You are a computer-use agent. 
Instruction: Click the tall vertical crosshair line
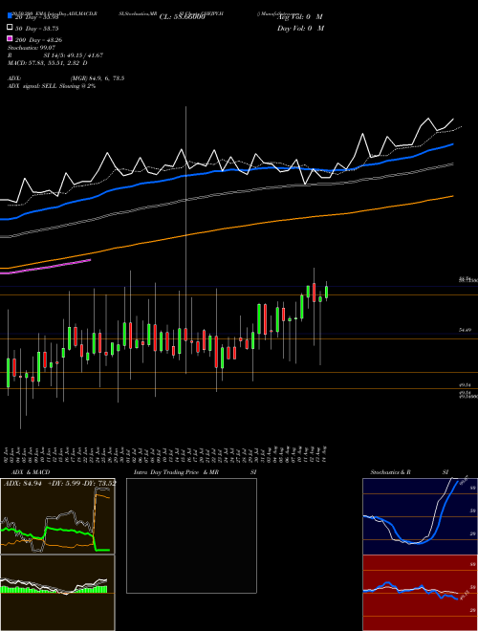[185, 240]
